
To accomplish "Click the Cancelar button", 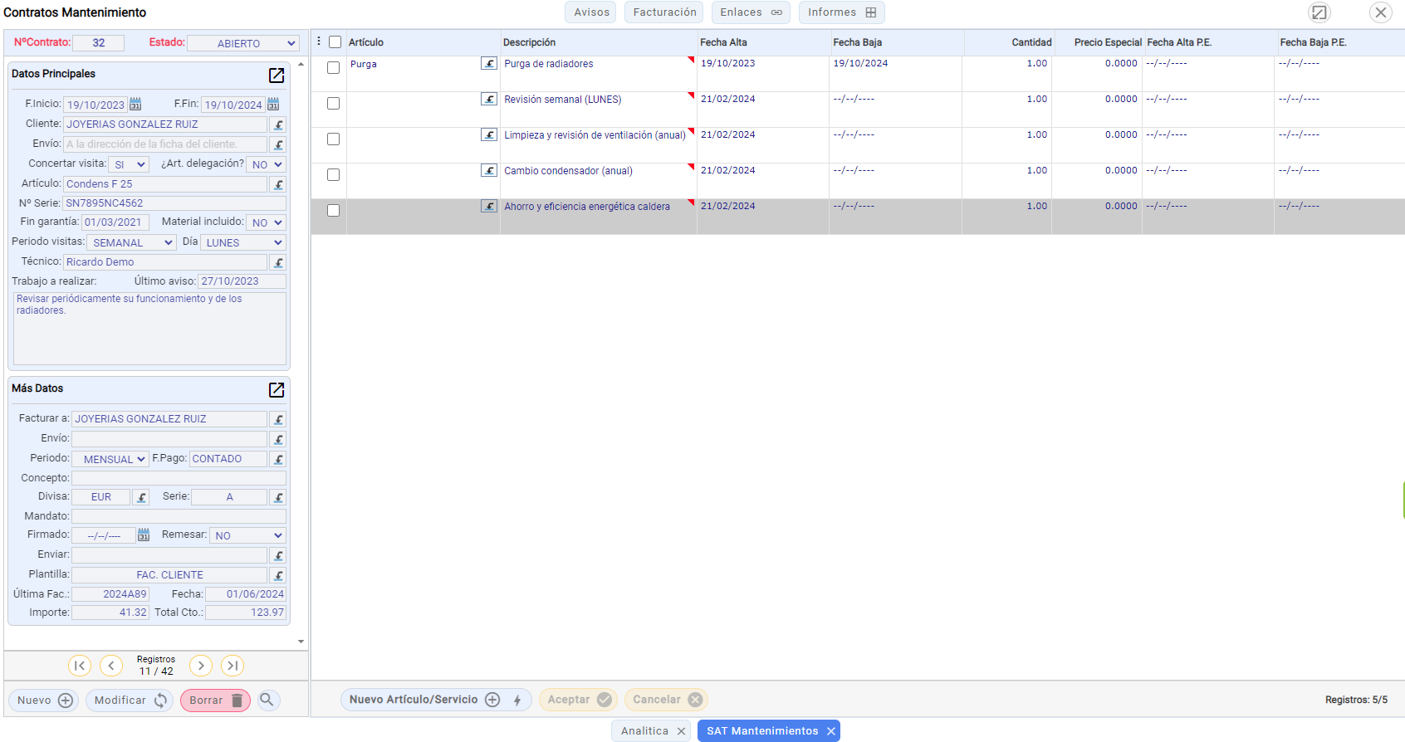I will [x=666, y=700].
